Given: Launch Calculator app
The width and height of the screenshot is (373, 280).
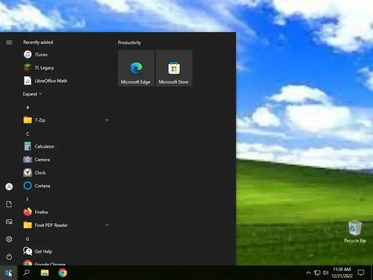Looking at the screenshot, I should (67, 147).
